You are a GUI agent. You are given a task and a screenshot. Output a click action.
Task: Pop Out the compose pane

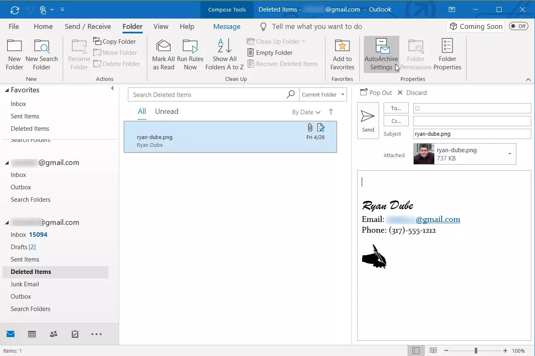[x=376, y=93]
